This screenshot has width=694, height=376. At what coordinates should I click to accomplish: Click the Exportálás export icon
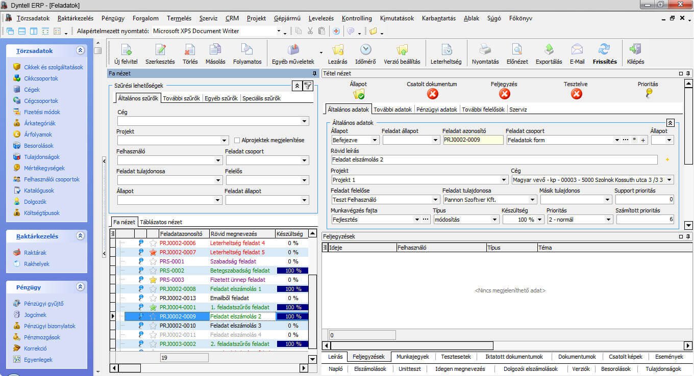click(x=549, y=50)
